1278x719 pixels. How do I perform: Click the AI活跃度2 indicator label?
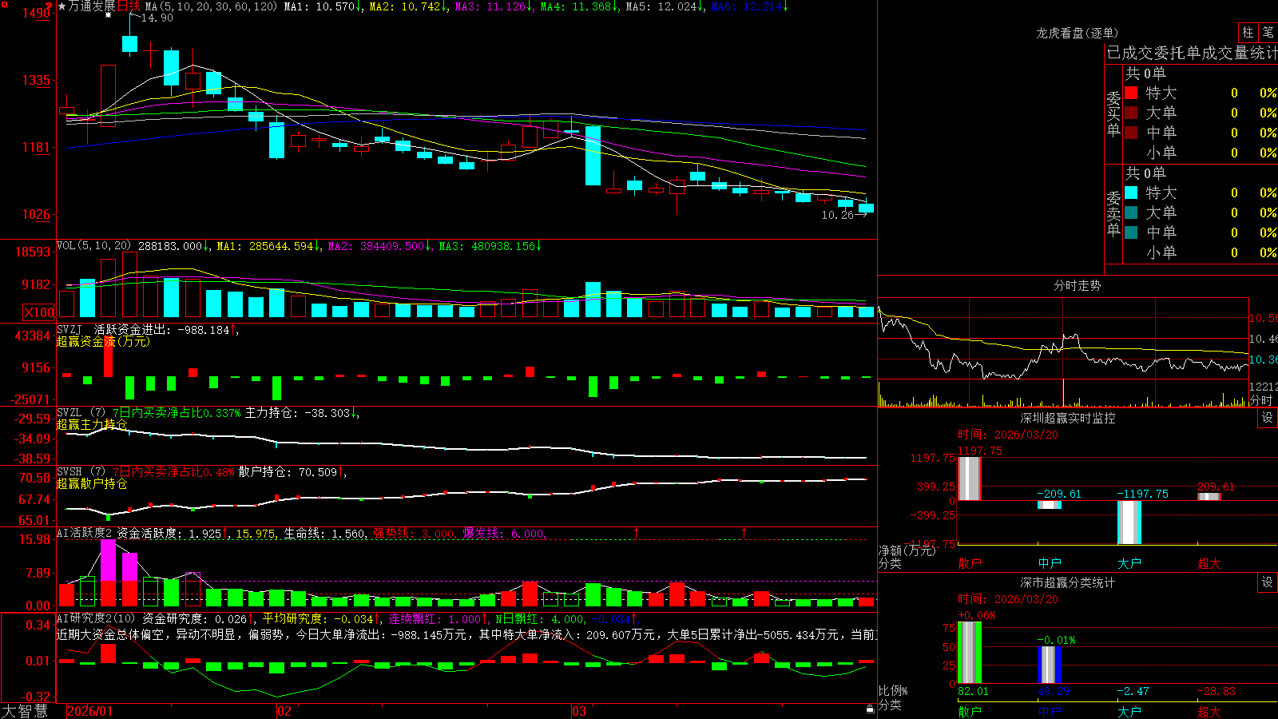pyautogui.click(x=85, y=533)
